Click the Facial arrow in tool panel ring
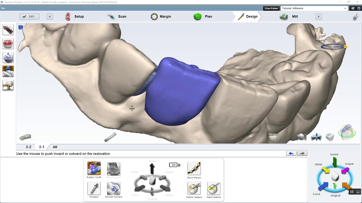 tap(140, 188)
